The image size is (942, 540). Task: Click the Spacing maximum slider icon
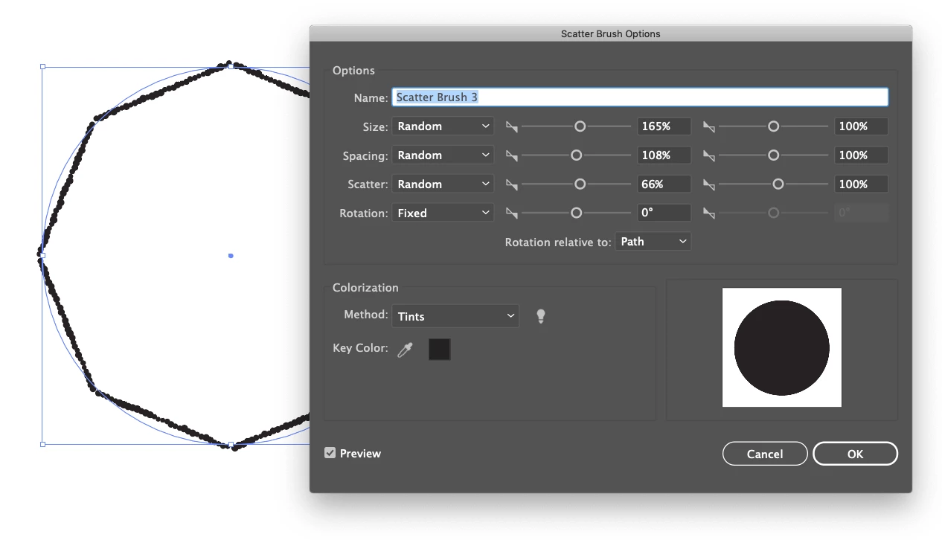[x=709, y=156]
